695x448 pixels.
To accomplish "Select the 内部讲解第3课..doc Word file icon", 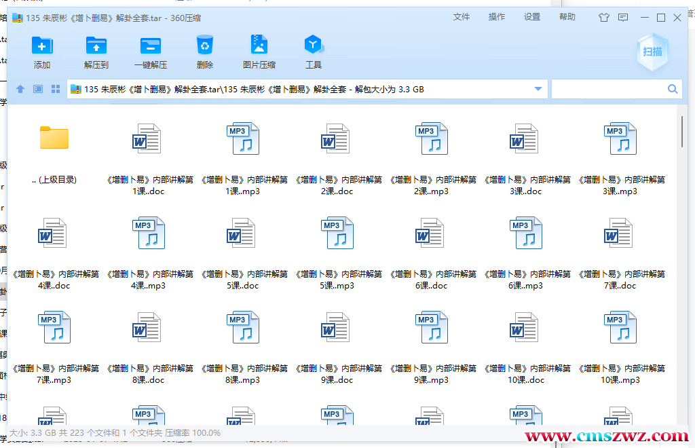I will [524, 138].
